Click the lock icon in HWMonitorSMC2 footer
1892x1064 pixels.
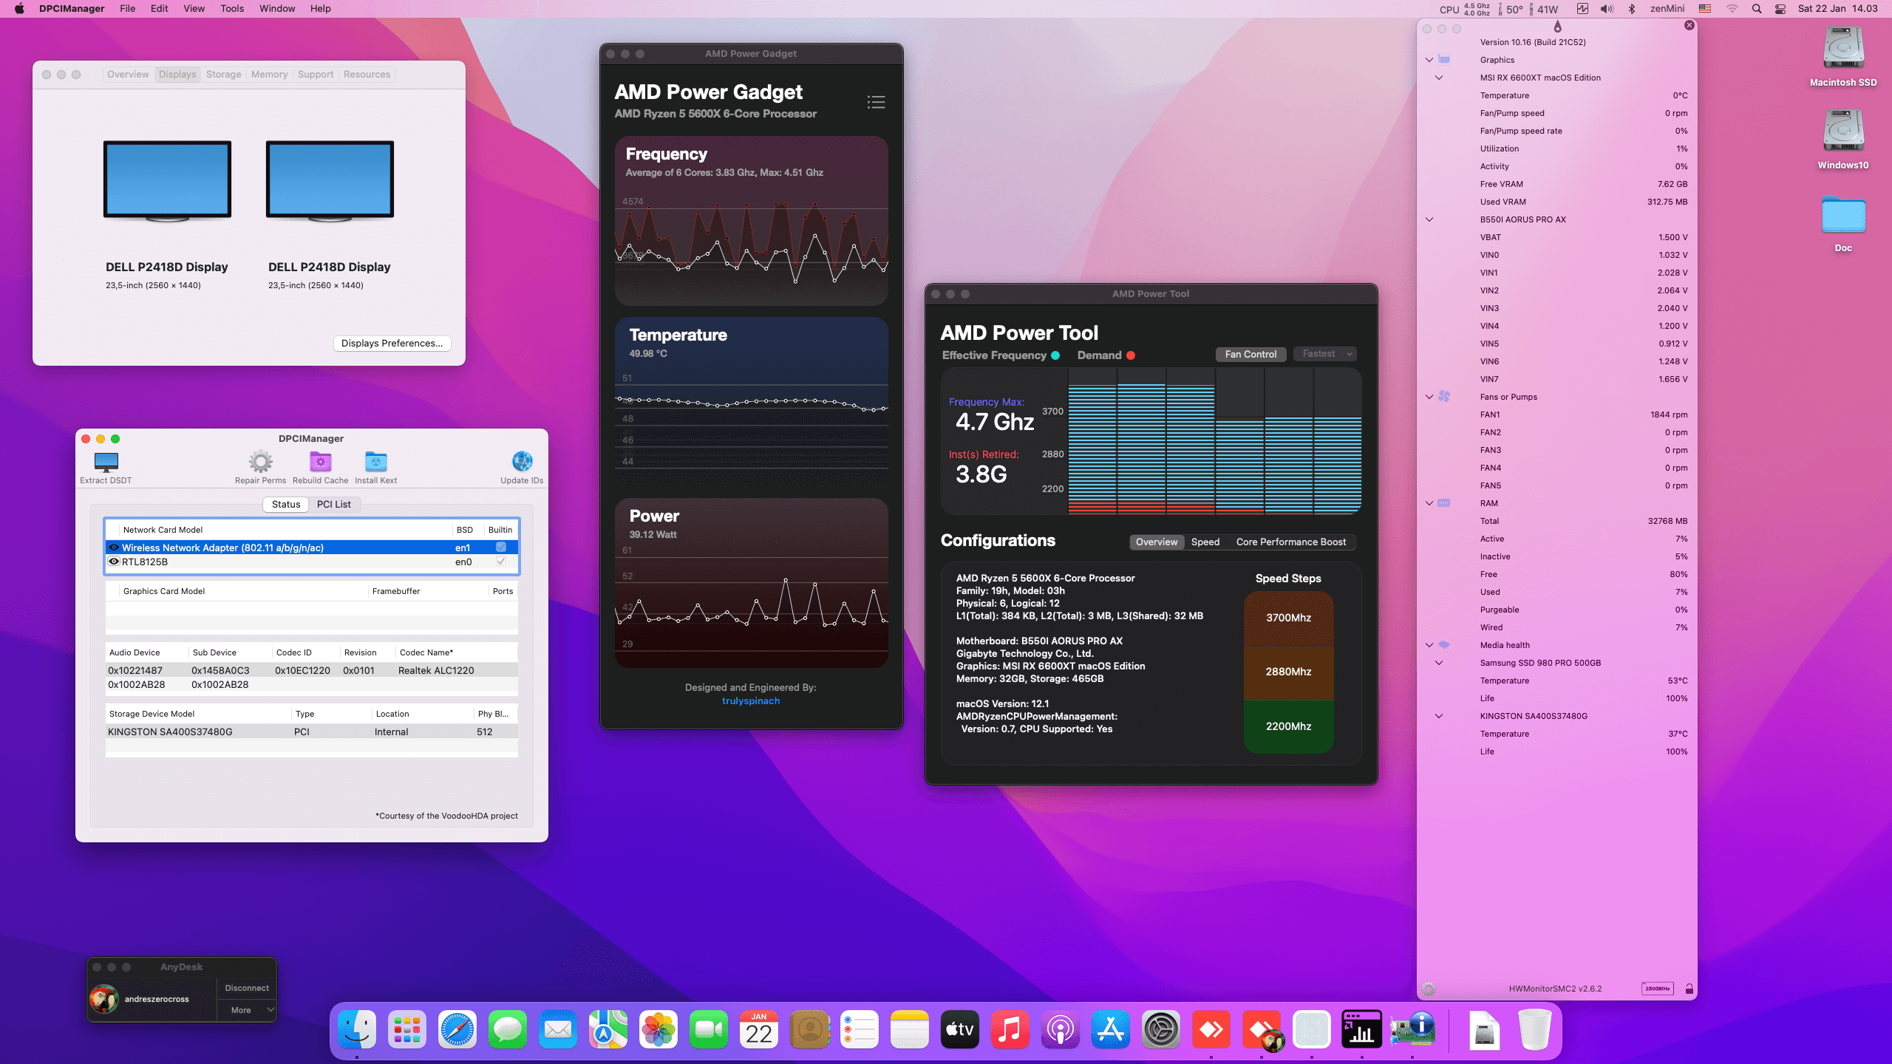1689,989
